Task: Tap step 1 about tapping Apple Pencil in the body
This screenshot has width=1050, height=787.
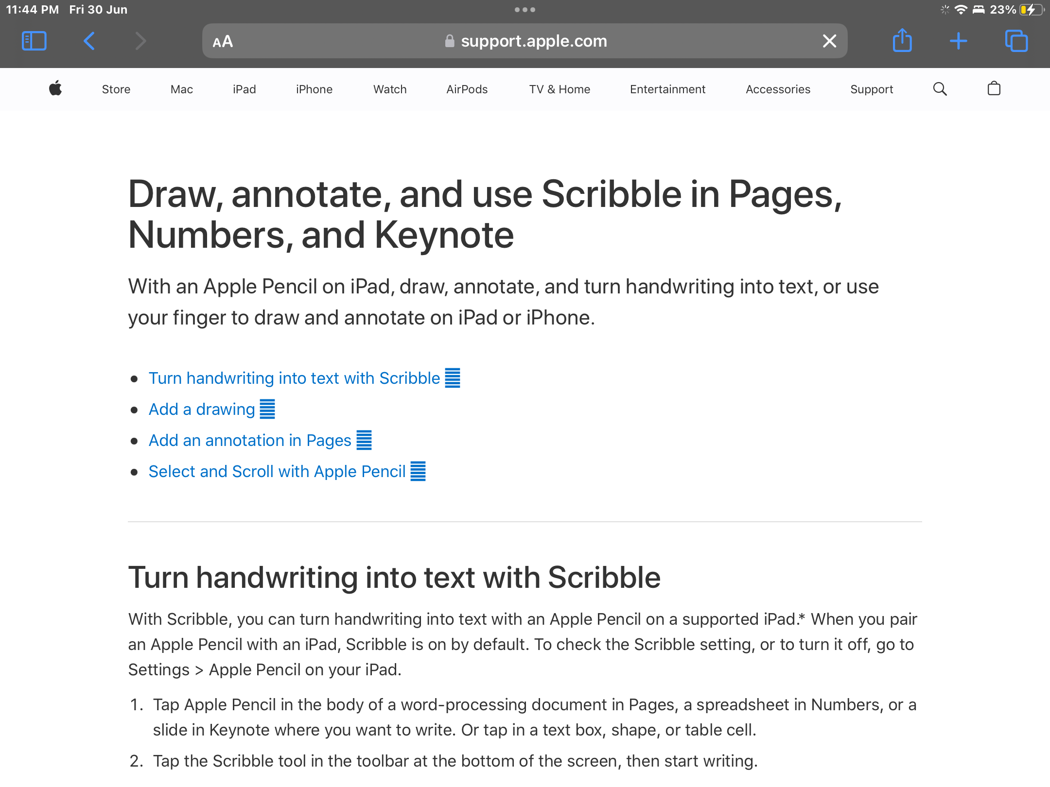Action: (535, 718)
